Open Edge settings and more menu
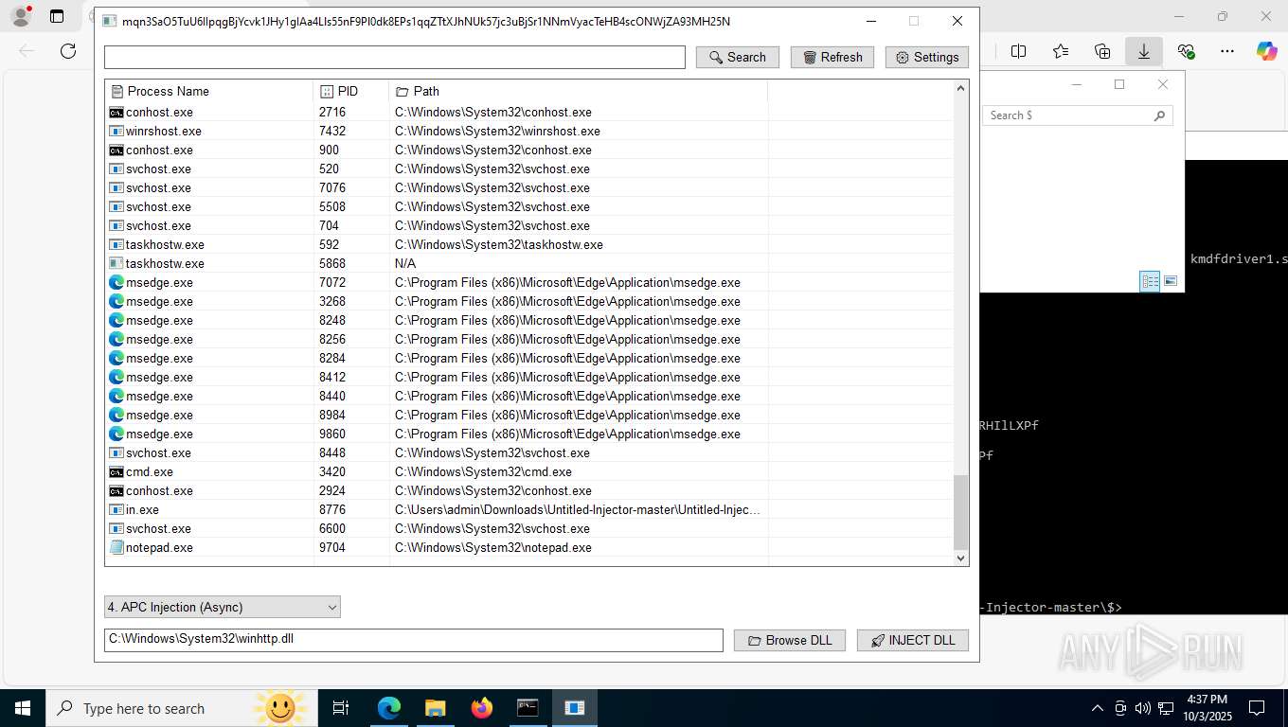Image resolution: width=1288 pixels, height=727 pixels. click(1227, 51)
